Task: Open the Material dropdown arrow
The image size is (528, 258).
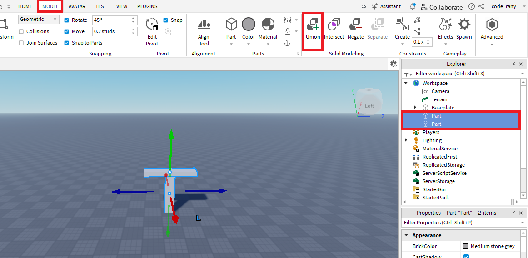Action: pos(268,44)
